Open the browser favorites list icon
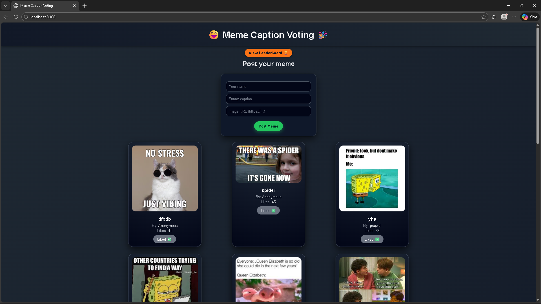The width and height of the screenshot is (541, 304). (494, 17)
